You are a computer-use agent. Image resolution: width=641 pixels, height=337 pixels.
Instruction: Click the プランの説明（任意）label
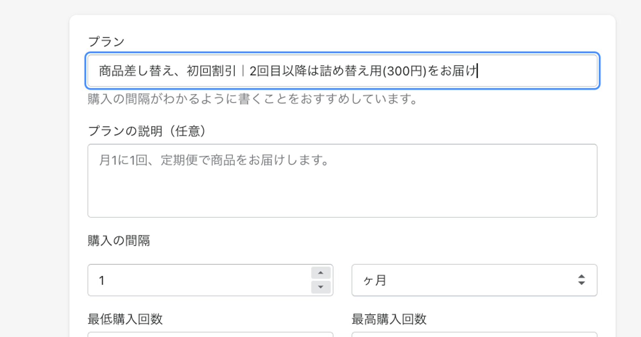click(x=146, y=131)
